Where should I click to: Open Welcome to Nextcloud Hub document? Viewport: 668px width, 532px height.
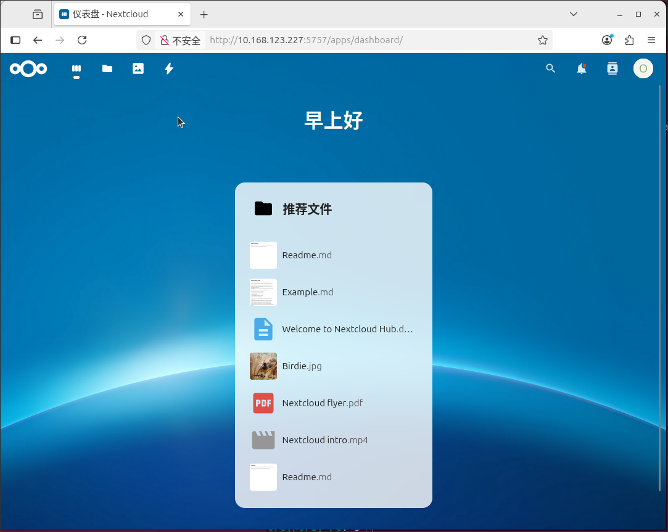(334, 329)
